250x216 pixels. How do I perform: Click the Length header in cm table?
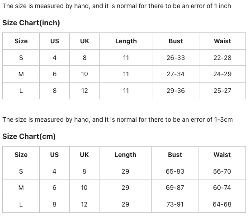(x=126, y=155)
